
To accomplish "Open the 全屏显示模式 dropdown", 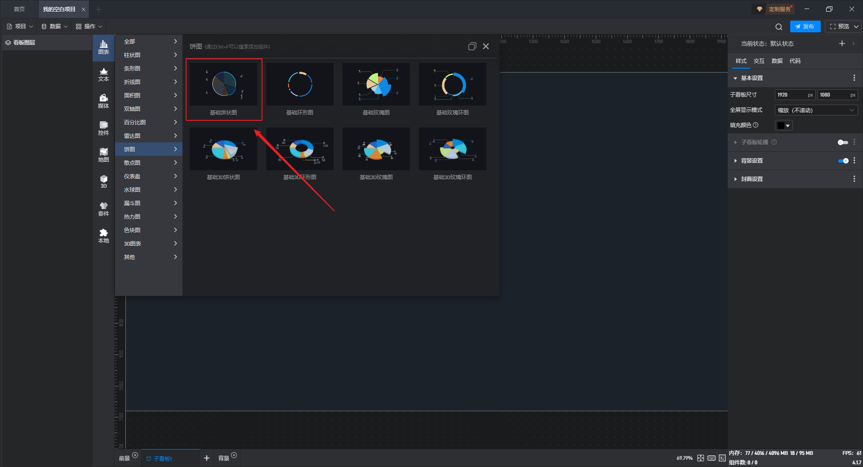I will pyautogui.click(x=816, y=110).
